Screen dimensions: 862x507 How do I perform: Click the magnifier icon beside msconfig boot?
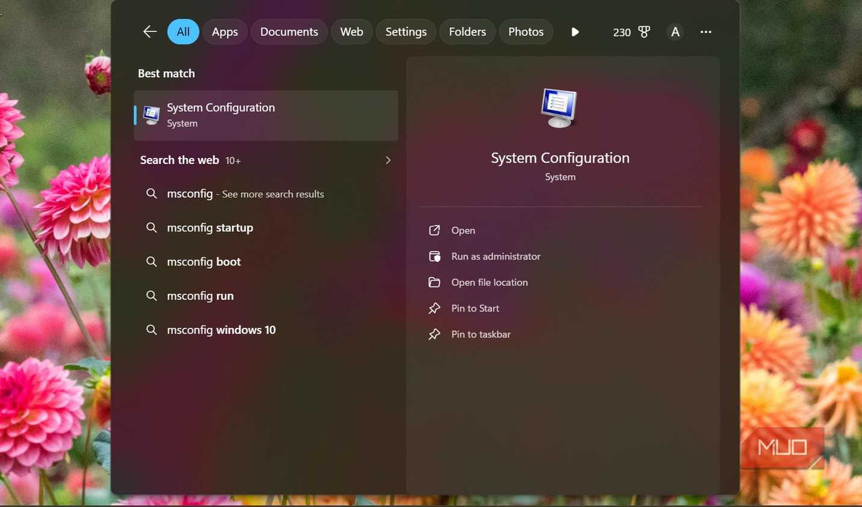tap(152, 262)
